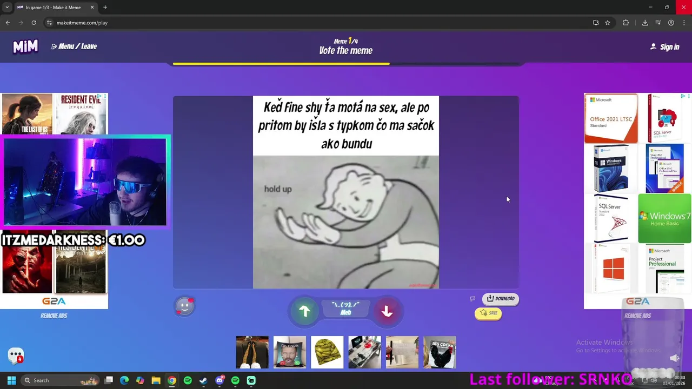The image size is (692, 389).
Task: Open The Last of Us ad
Action: coord(27,114)
